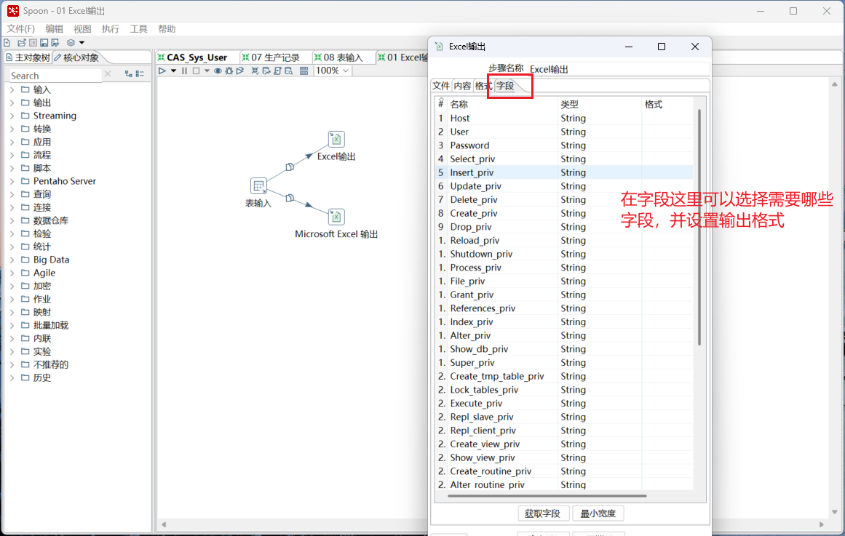Image resolution: width=845 pixels, height=536 pixels.
Task: Select the Microsoft Excel 输出 step icon
Action: click(336, 217)
